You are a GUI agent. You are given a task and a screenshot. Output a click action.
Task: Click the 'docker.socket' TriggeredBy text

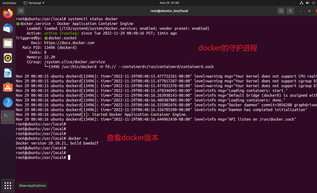63,38
